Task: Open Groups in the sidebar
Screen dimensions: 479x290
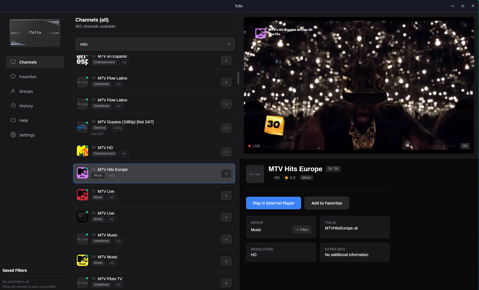Action: [x=35, y=91]
